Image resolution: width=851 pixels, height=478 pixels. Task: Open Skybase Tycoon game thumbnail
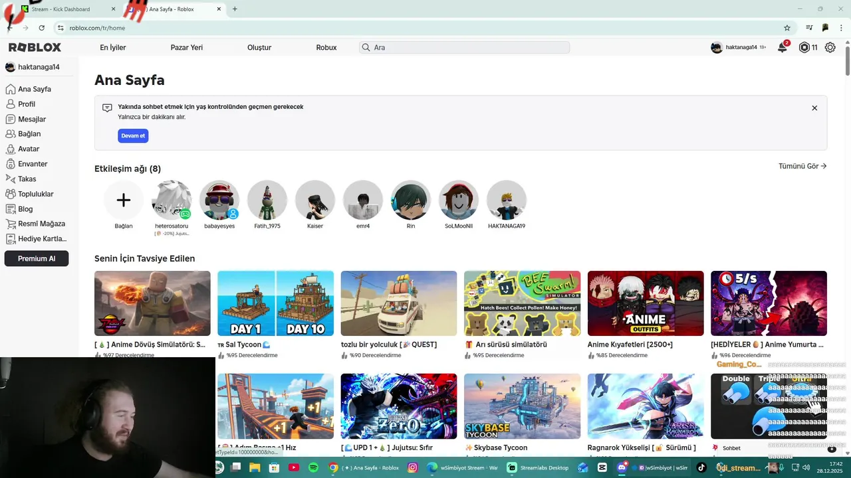tap(522, 406)
